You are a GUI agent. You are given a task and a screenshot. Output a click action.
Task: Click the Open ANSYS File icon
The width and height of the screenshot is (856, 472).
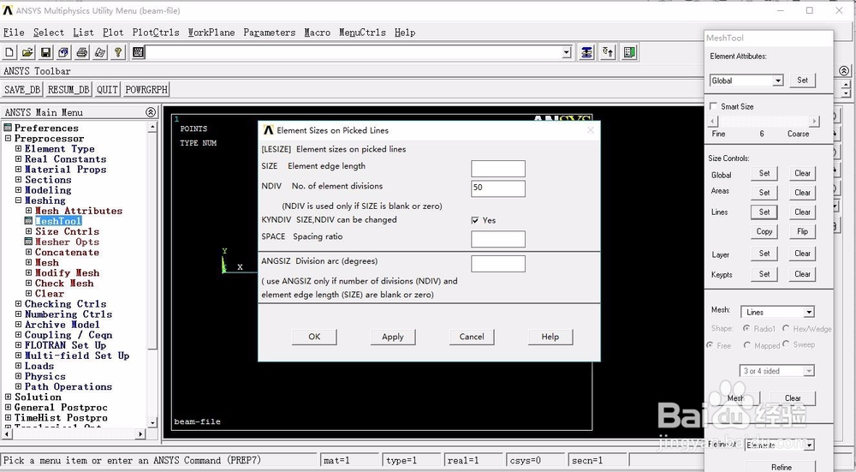[27, 52]
